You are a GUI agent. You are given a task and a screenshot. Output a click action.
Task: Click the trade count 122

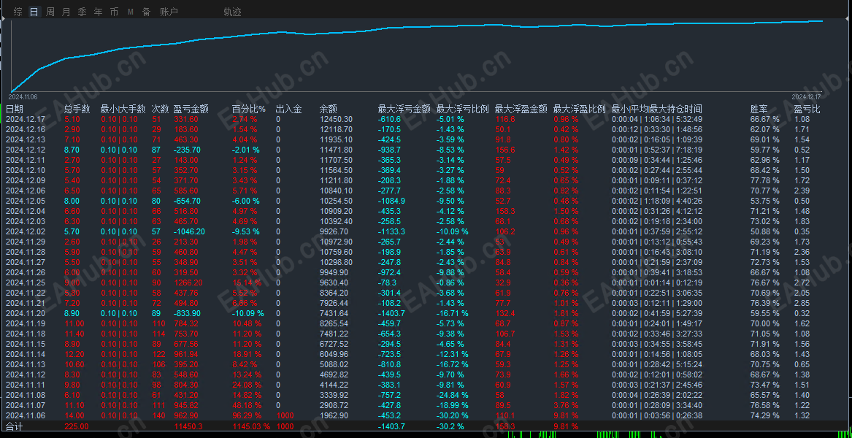158,354
